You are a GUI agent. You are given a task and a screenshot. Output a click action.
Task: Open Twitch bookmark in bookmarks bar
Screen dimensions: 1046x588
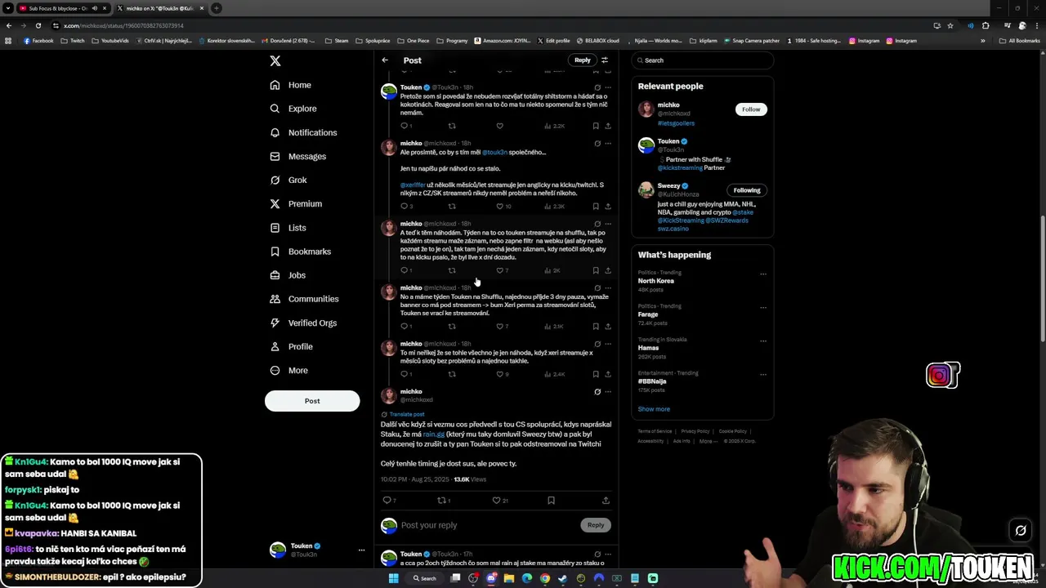point(74,41)
